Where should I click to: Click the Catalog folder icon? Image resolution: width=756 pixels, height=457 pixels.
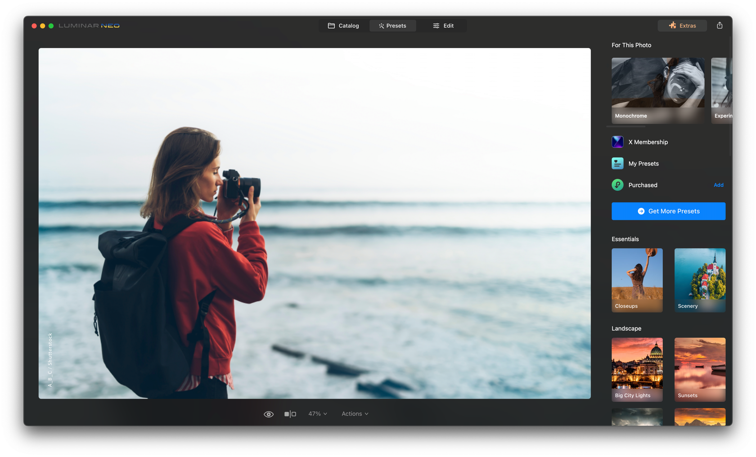coord(332,26)
